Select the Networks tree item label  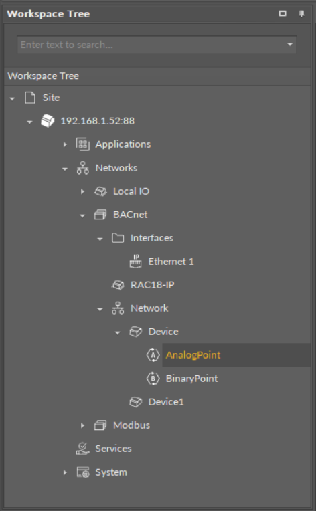pyautogui.click(x=116, y=168)
